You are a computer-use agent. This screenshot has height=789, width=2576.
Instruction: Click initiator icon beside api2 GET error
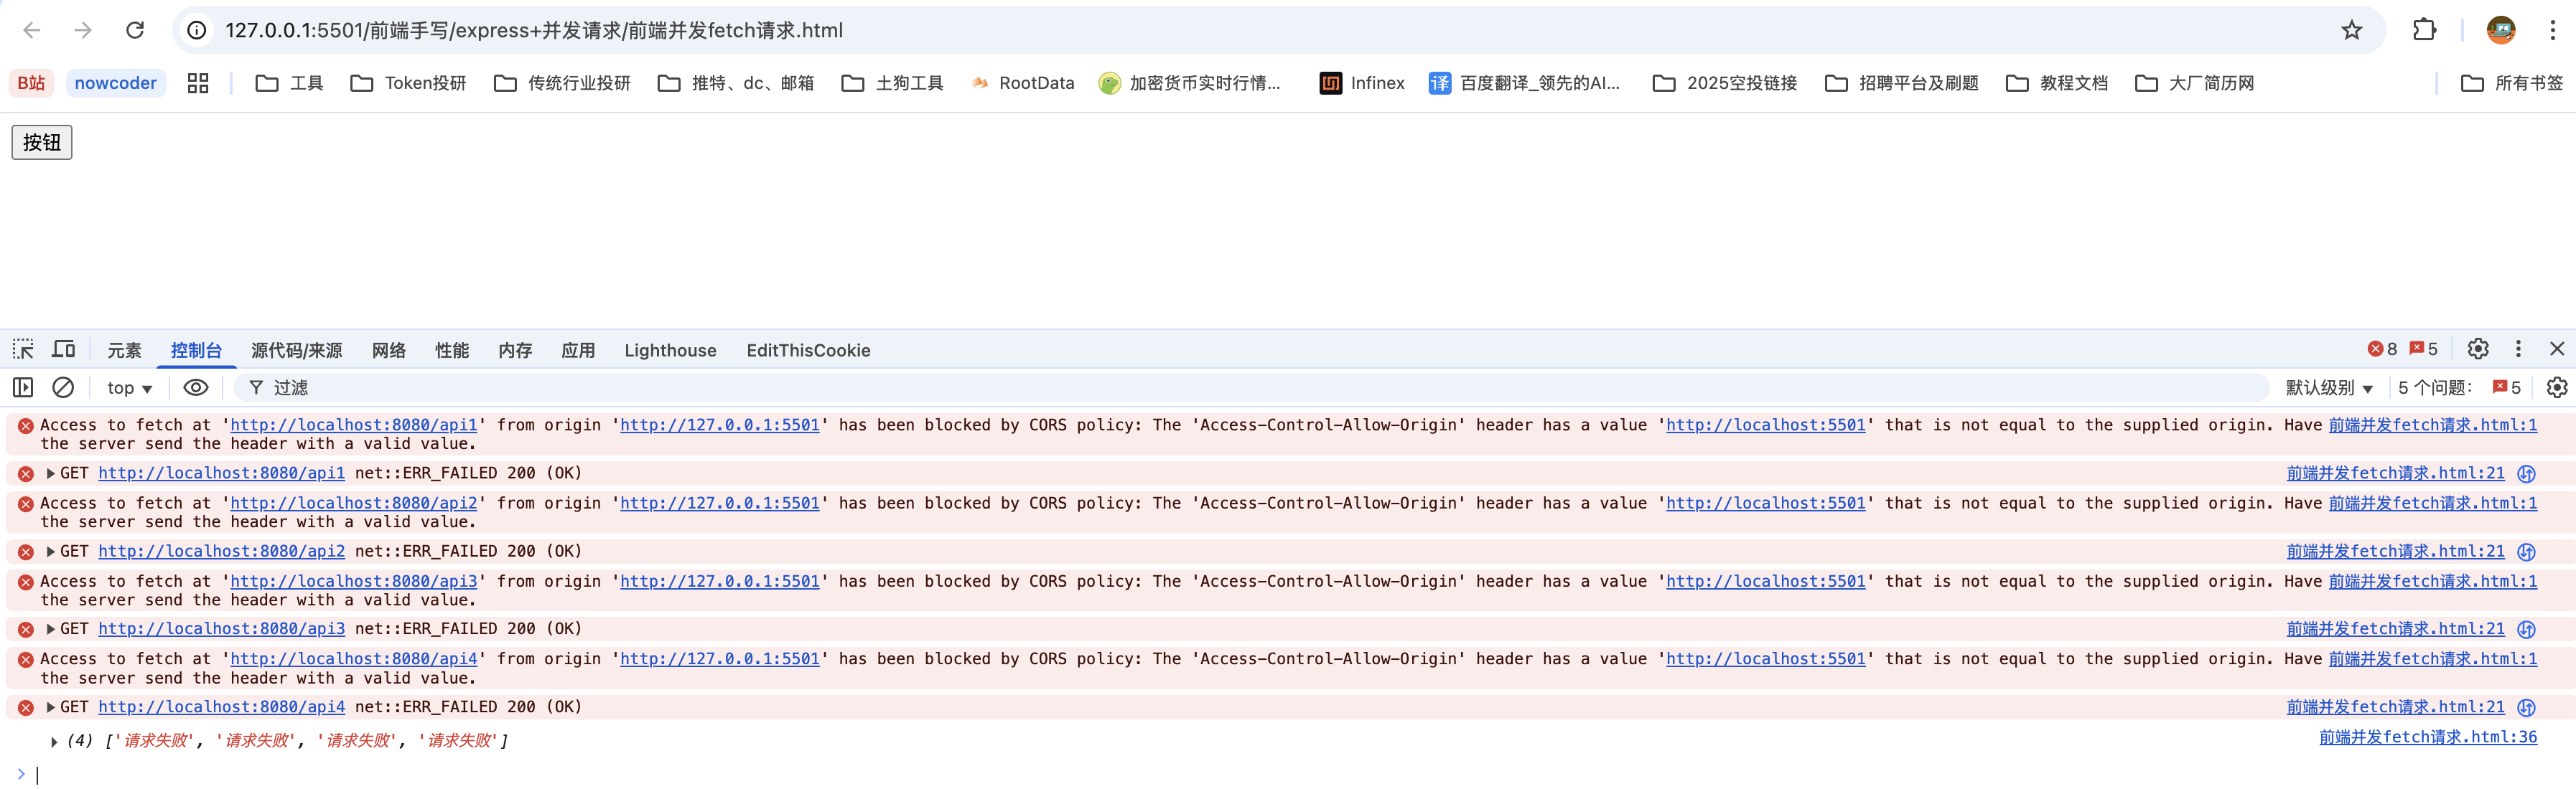[2526, 552]
